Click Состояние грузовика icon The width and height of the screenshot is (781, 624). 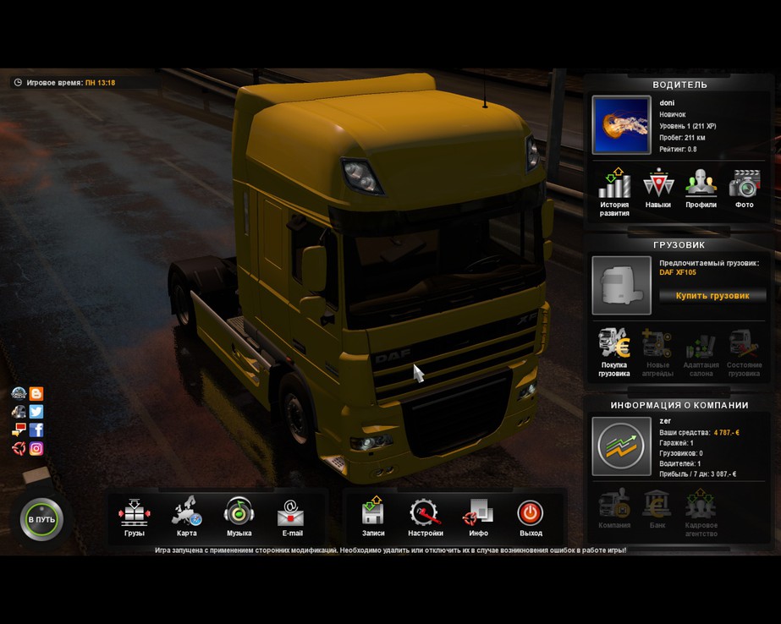(x=744, y=353)
